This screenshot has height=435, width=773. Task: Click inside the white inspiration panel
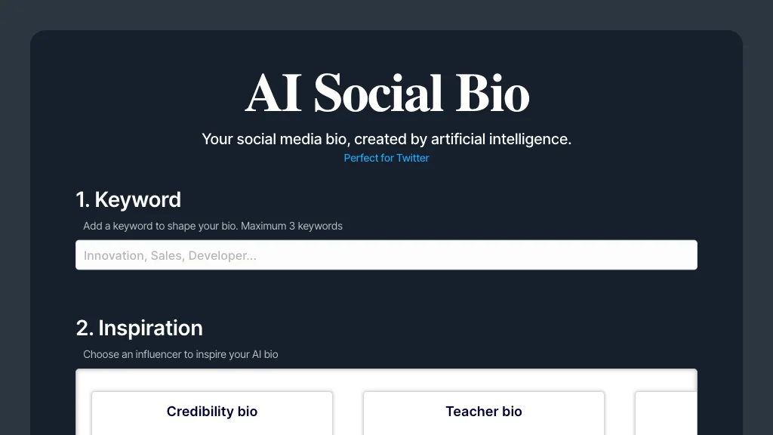[x=386, y=378]
